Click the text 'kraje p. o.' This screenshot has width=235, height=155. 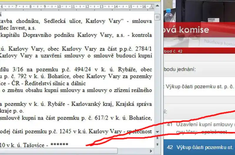click(x=12, y=111)
